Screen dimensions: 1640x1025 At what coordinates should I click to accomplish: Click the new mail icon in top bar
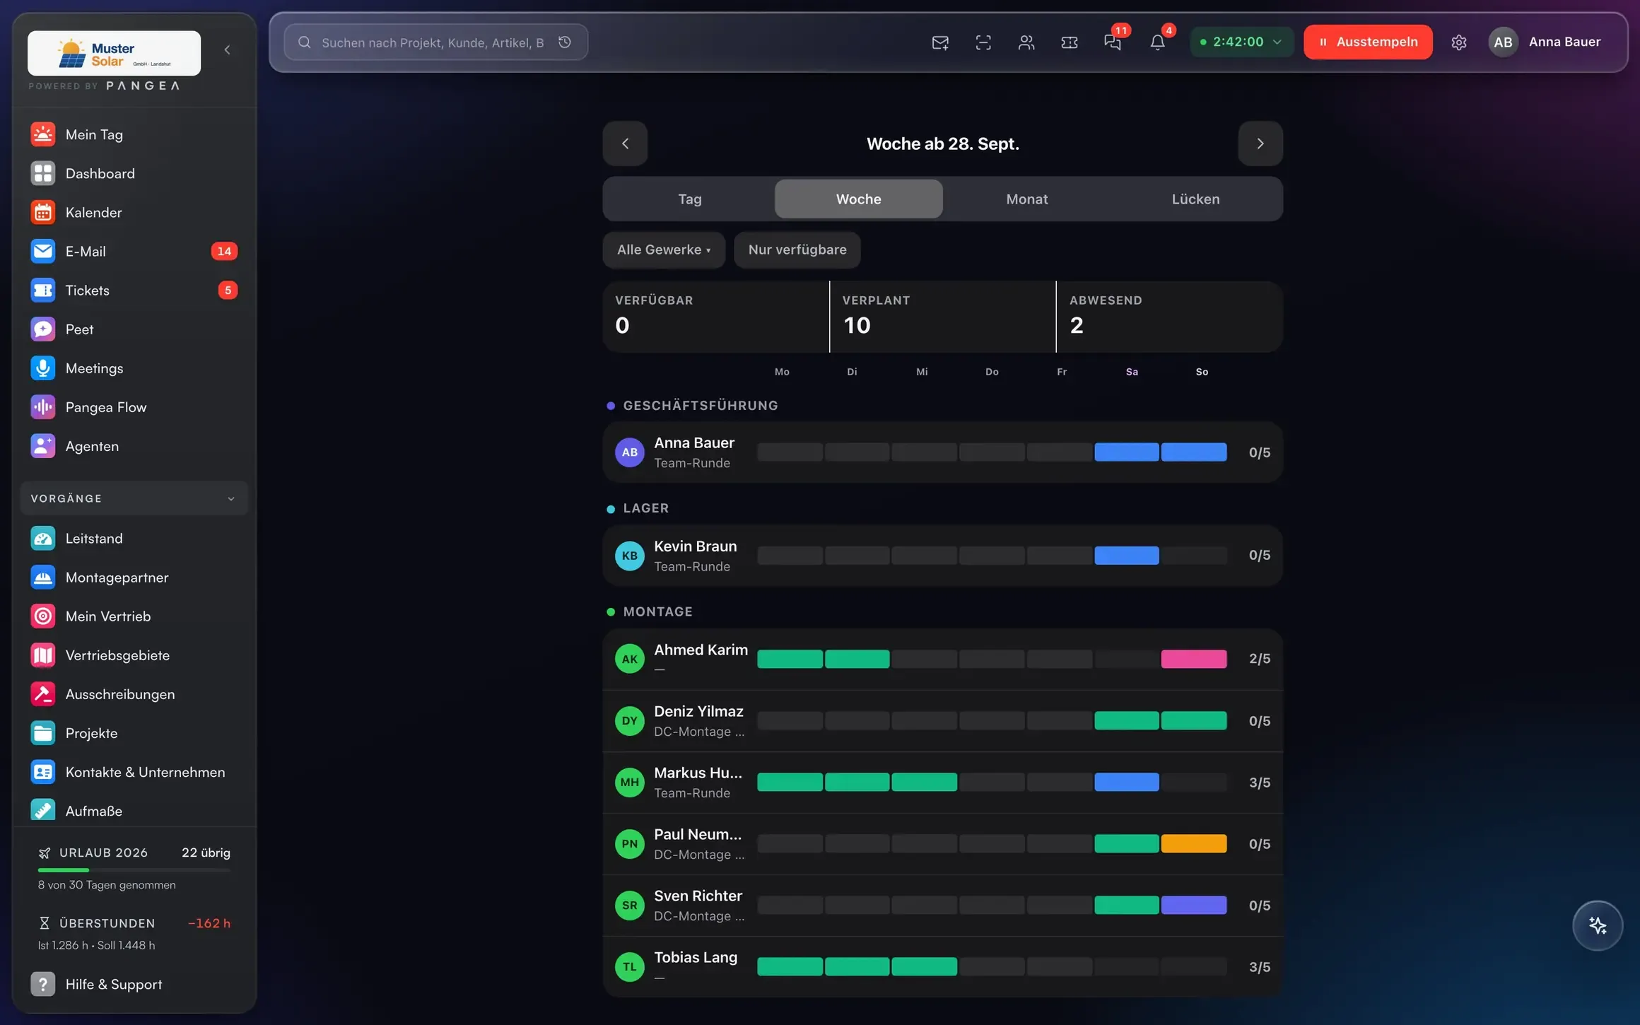[939, 42]
